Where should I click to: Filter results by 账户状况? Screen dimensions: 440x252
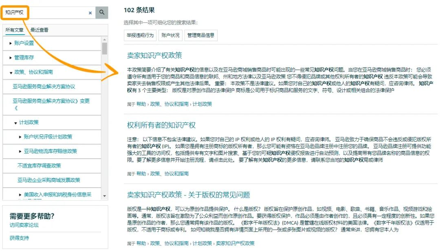click(x=170, y=35)
